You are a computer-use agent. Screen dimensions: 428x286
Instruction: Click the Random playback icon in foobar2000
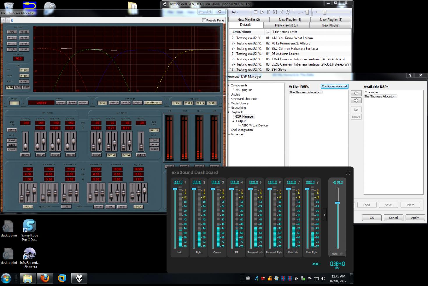point(288,12)
